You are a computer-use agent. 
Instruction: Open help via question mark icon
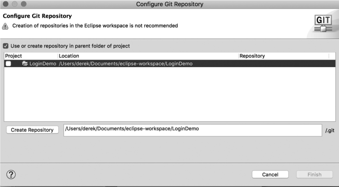(x=11, y=174)
